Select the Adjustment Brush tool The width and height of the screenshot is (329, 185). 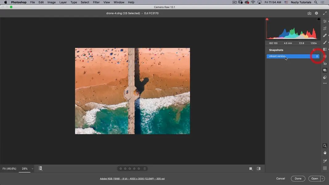click(325, 42)
